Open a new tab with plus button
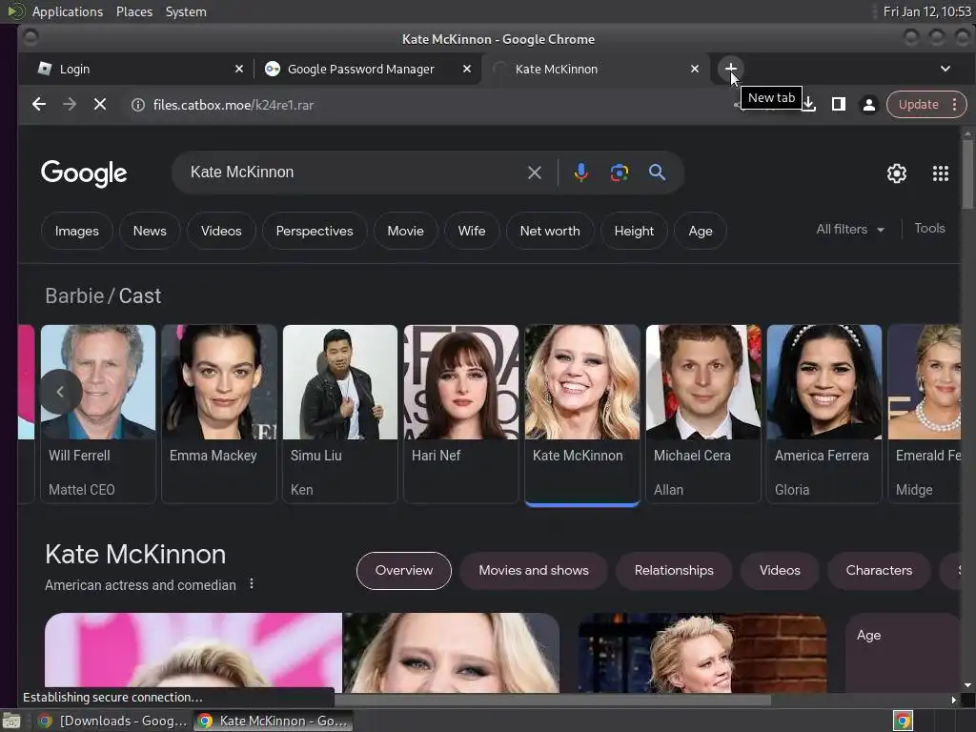976x732 pixels. [731, 69]
